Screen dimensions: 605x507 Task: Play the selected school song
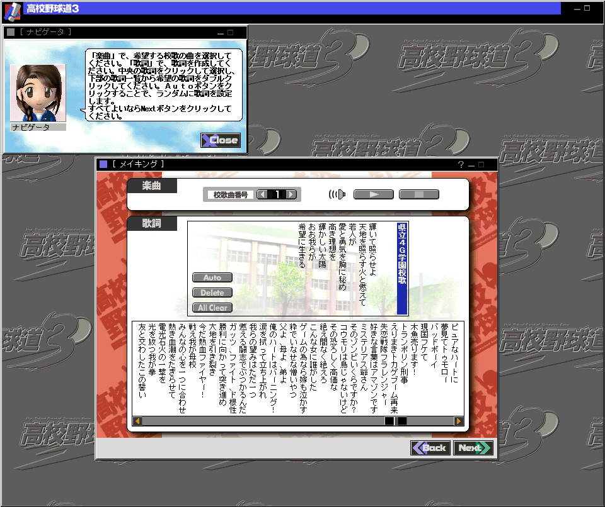tap(373, 194)
